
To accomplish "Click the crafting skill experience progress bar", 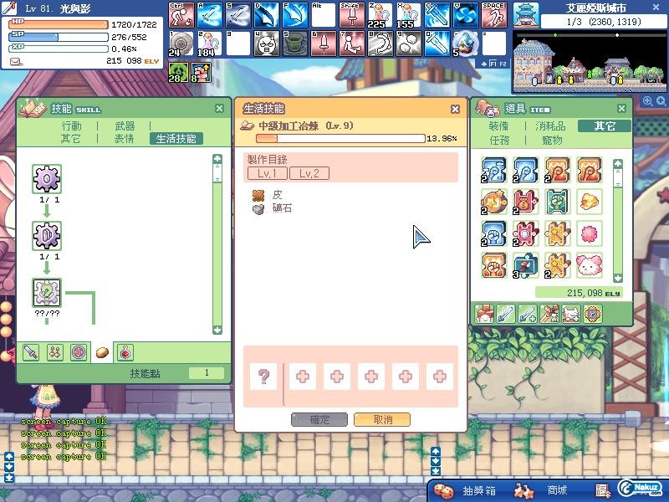I will 340,138.
